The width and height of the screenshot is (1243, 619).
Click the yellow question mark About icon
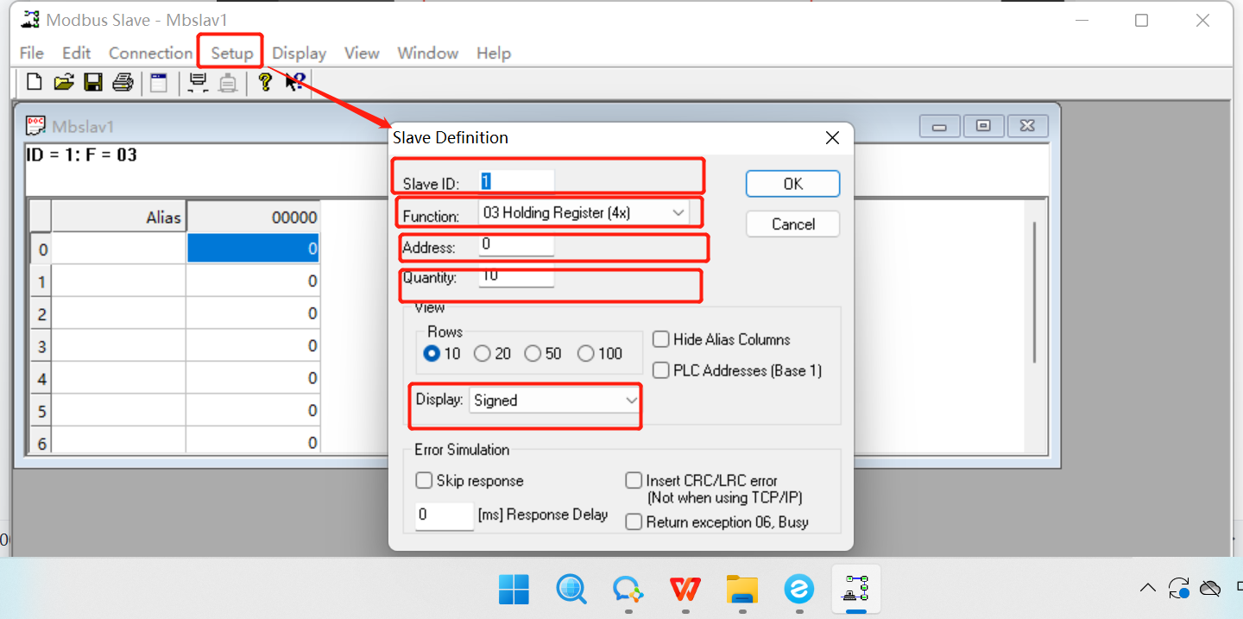tap(265, 82)
